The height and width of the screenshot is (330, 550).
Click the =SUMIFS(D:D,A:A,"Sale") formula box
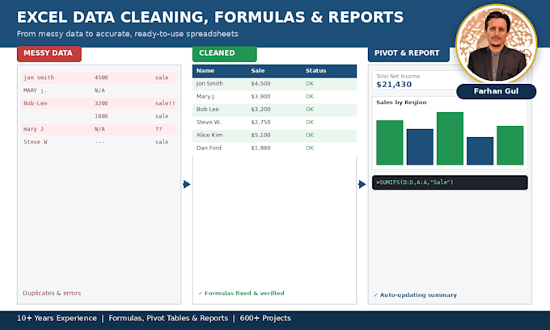pyautogui.click(x=450, y=182)
